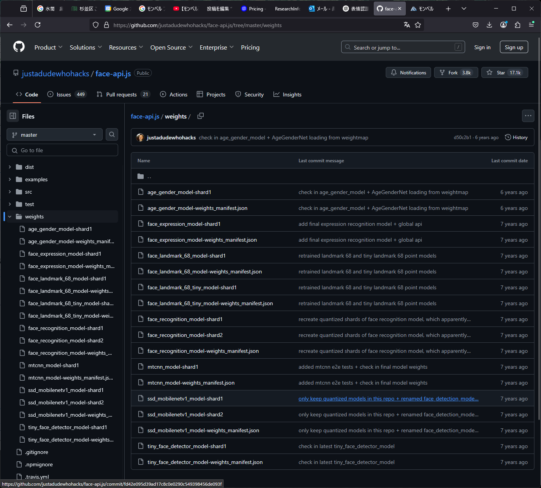
Task: Click the Sign up button
Action: (514, 47)
